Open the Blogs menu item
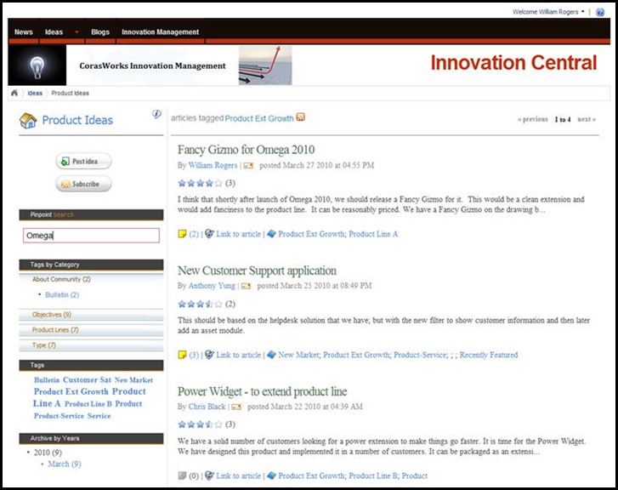The height and width of the screenshot is (490, 618). coord(100,32)
